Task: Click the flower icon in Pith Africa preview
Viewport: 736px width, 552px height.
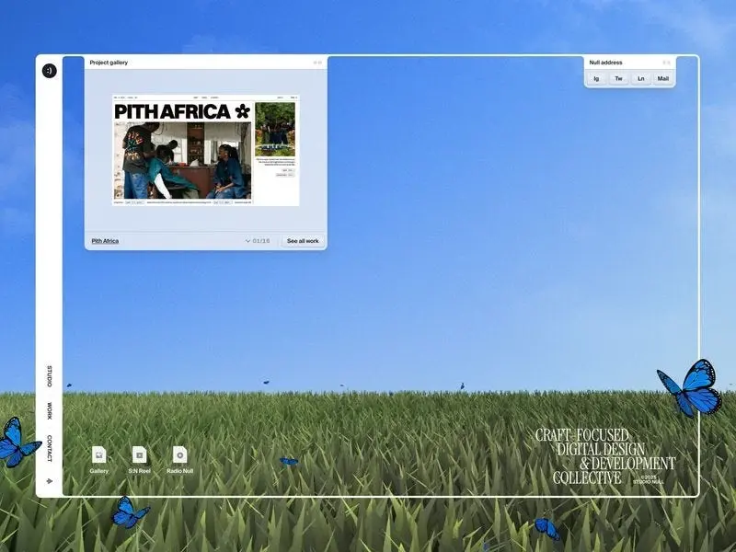Action: [x=242, y=111]
